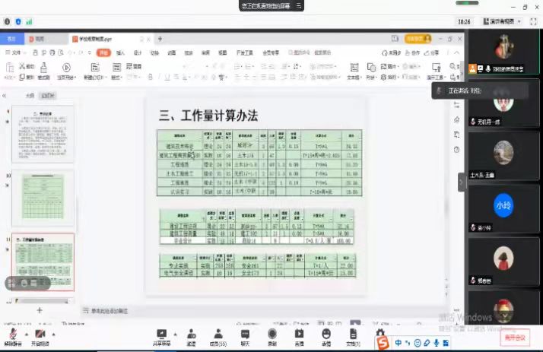Click the meeting info icon at top left
Image resolution: width=543 pixels, height=352 pixels.
[x=8, y=22]
